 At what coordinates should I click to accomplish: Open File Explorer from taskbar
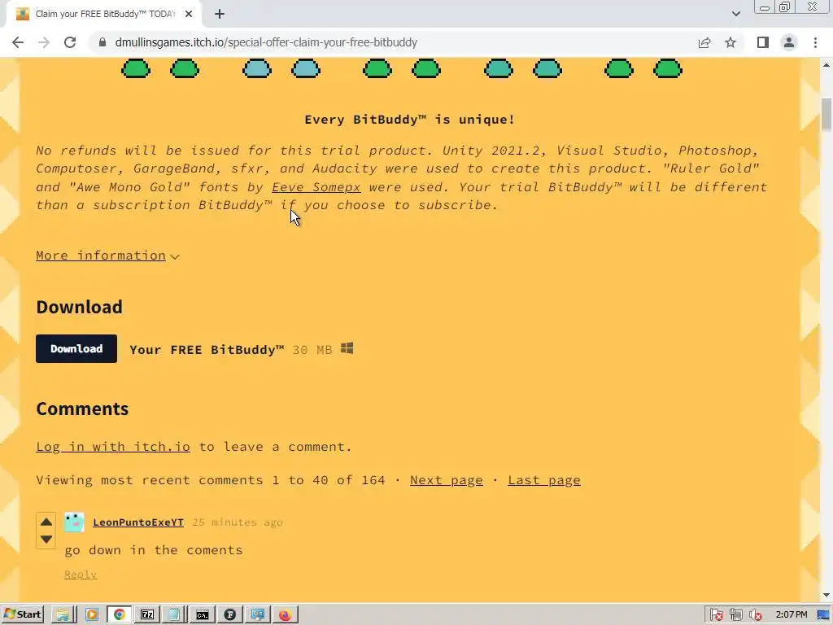pos(63,615)
